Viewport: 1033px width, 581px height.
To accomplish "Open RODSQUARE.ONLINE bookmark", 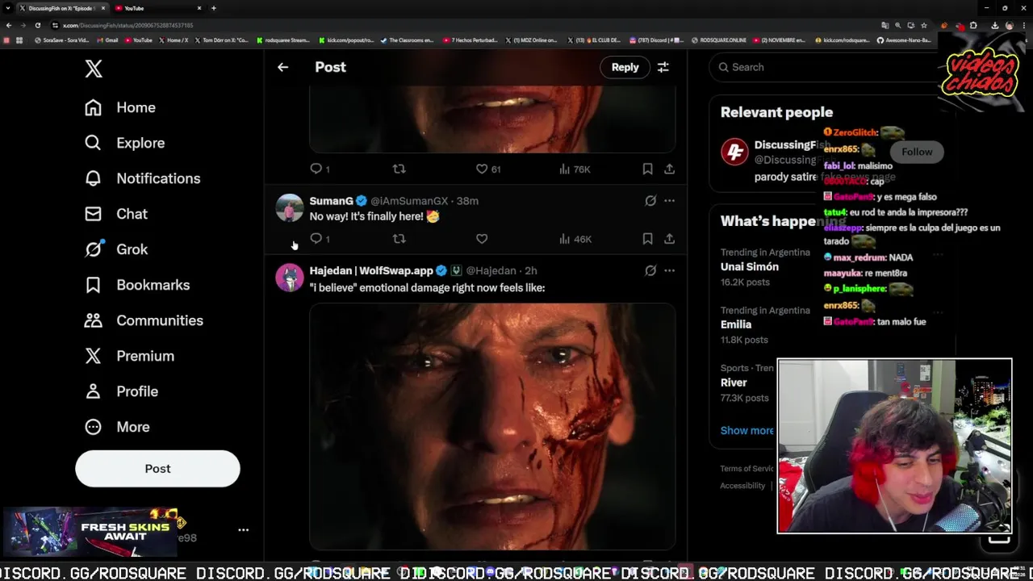I will pos(719,40).
